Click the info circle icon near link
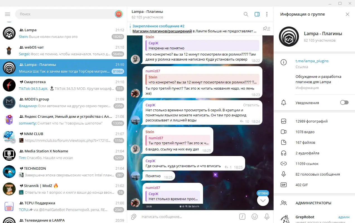The width and height of the screenshot is (355, 223). tap(284, 62)
